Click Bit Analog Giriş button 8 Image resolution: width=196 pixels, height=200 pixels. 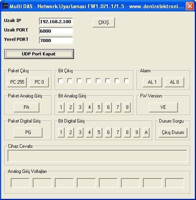click(127, 107)
